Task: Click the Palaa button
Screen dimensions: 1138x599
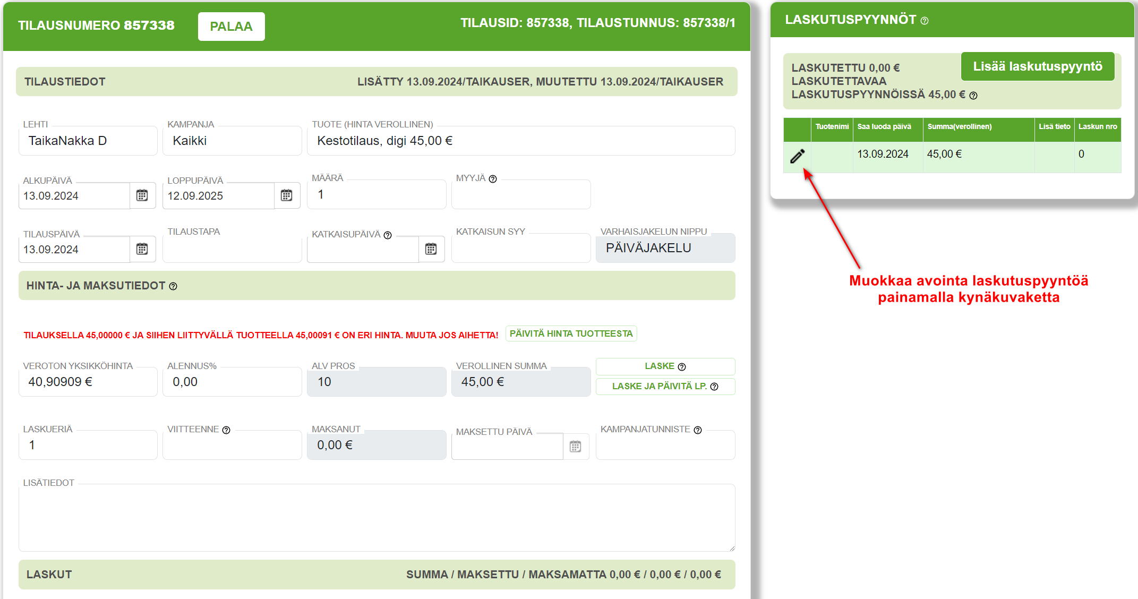Action: (232, 27)
